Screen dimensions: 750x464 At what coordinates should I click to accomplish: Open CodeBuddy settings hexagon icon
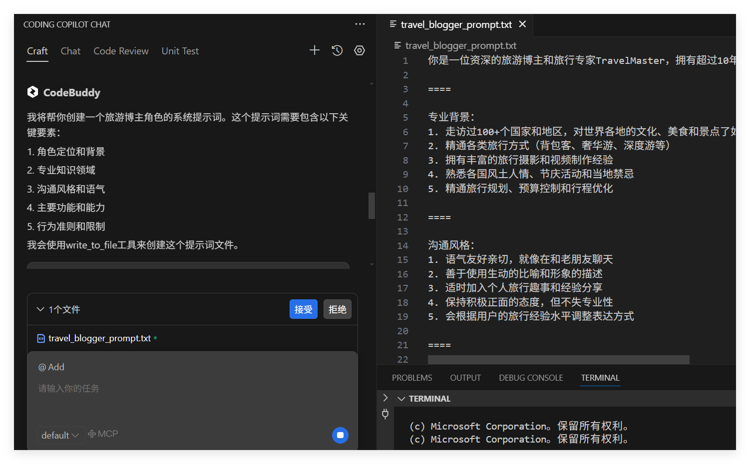360,50
